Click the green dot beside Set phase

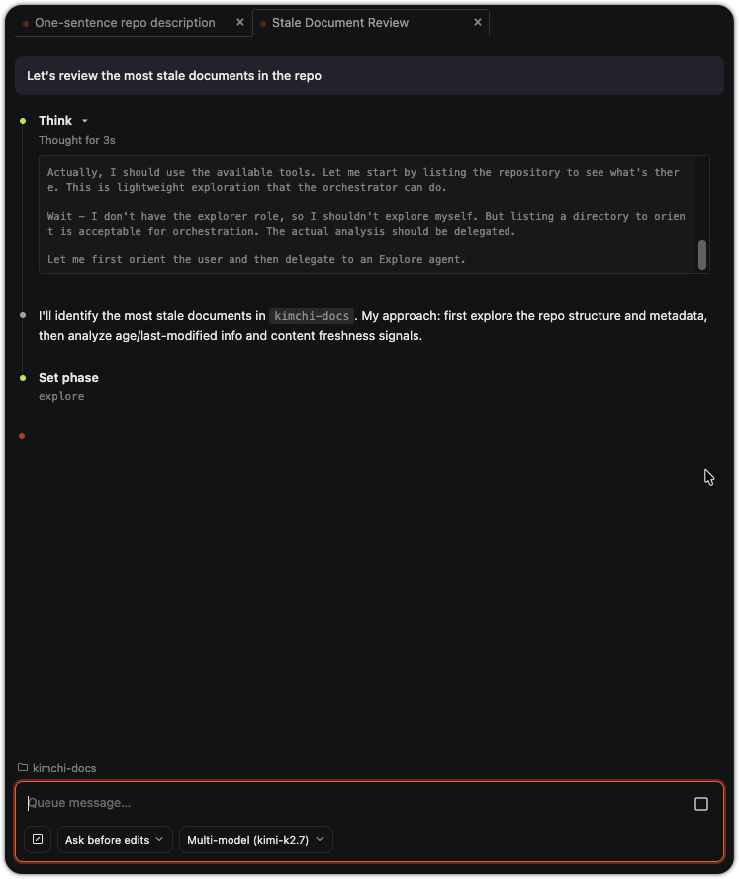[x=23, y=378]
